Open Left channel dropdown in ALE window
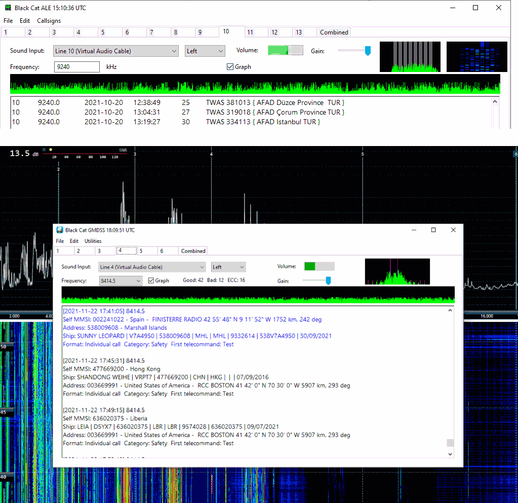Image resolution: width=518 pixels, height=503 pixels. [x=205, y=51]
